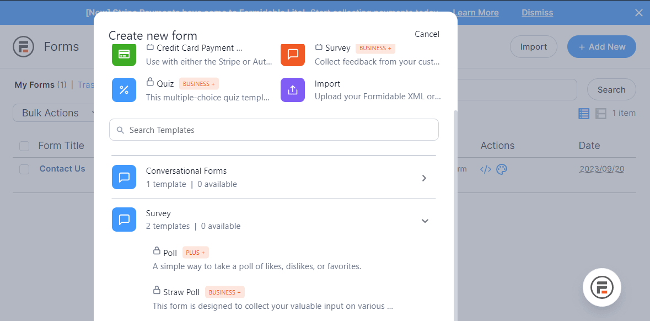Click the BUSINESS + badge beside top Survey
This screenshot has height=321, width=650.
click(375, 48)
